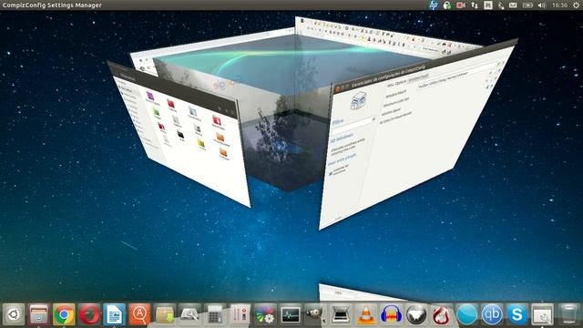Screen dimensions: 583x328
Task: Open the keyboard layout indicator
Action: click(488, 5)
